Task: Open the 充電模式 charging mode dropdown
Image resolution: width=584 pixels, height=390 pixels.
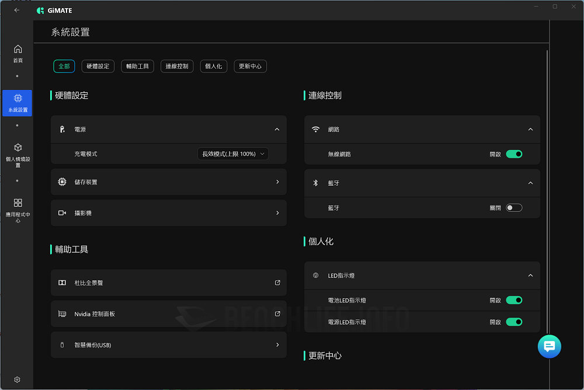Action: click(233, 154)
